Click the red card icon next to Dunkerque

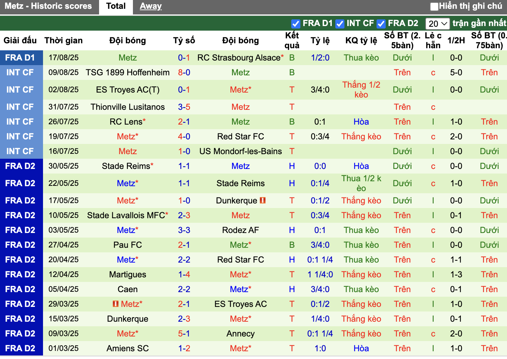tap(263, 200)
